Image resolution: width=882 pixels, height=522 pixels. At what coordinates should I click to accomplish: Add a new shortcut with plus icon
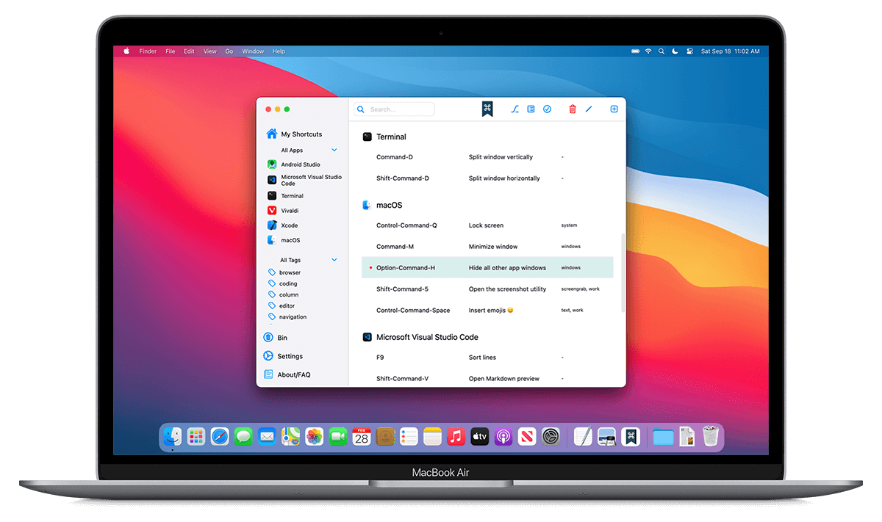point(614,109)
